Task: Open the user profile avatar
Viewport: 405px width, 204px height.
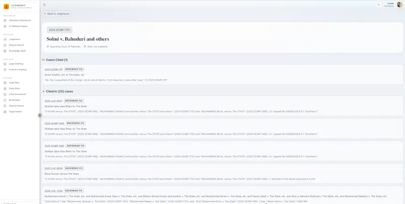Action: click(399, 5)
